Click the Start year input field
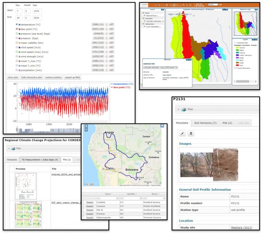Screen dimensions: 263x234 tap(37, 11)
